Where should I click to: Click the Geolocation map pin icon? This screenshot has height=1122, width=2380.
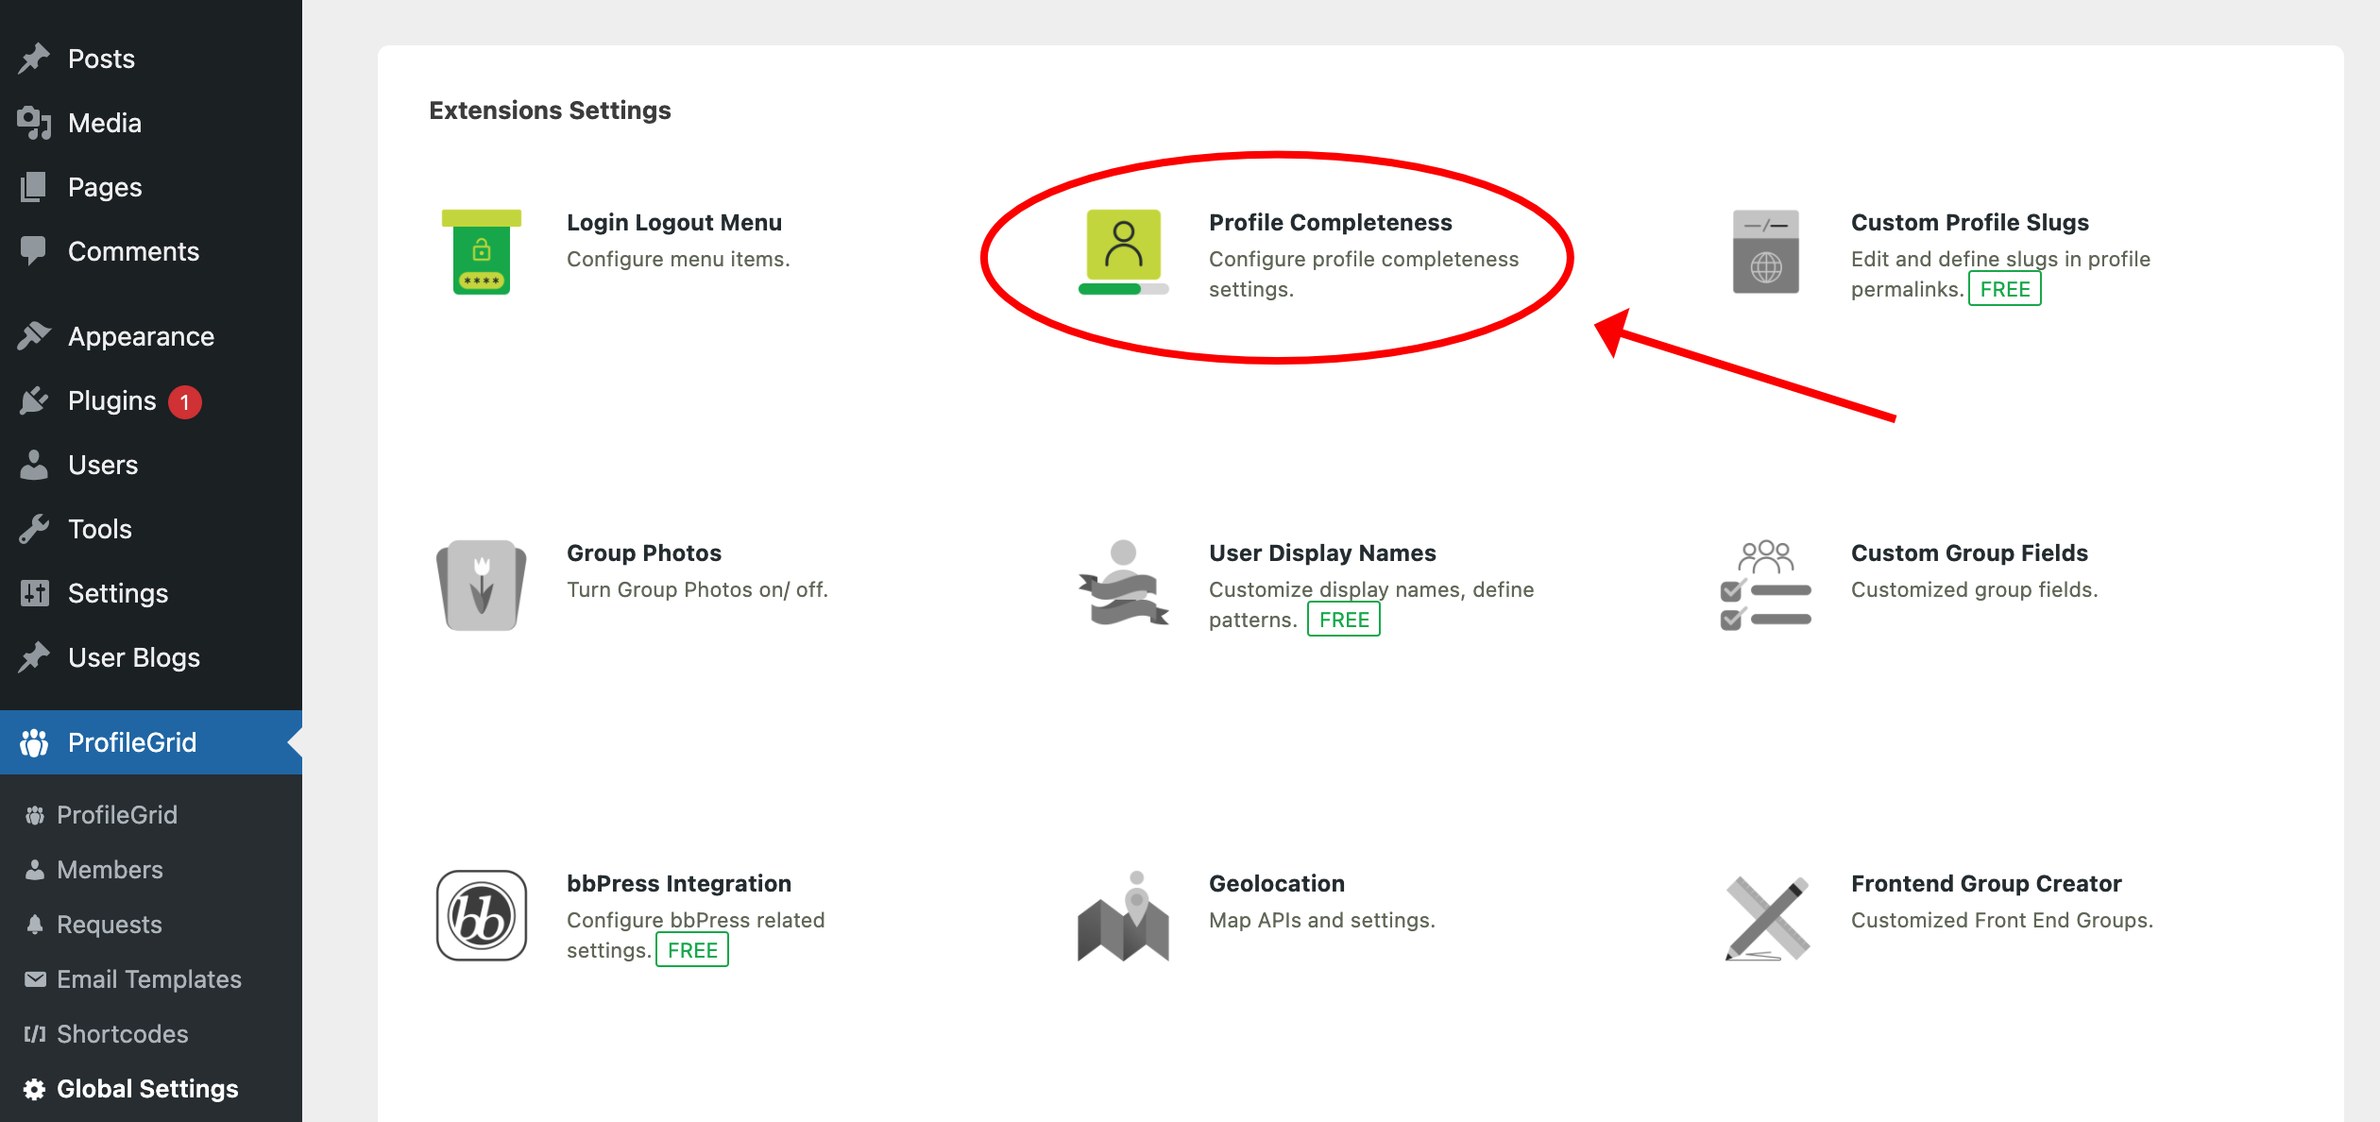pos(1123,915)
